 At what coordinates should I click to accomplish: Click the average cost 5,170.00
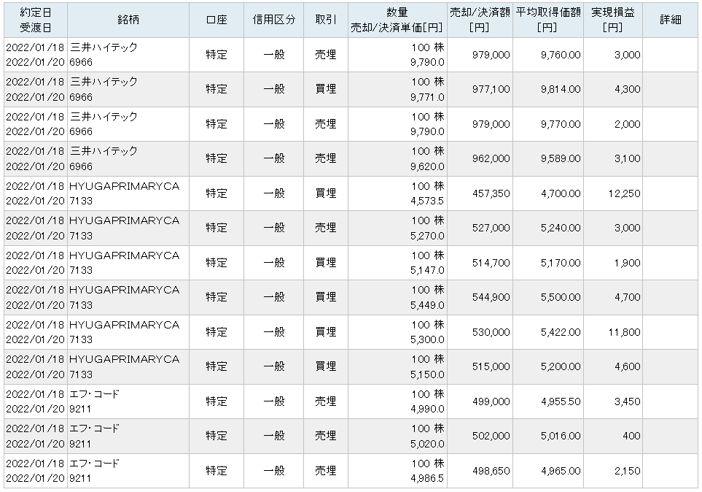point(561,263)
